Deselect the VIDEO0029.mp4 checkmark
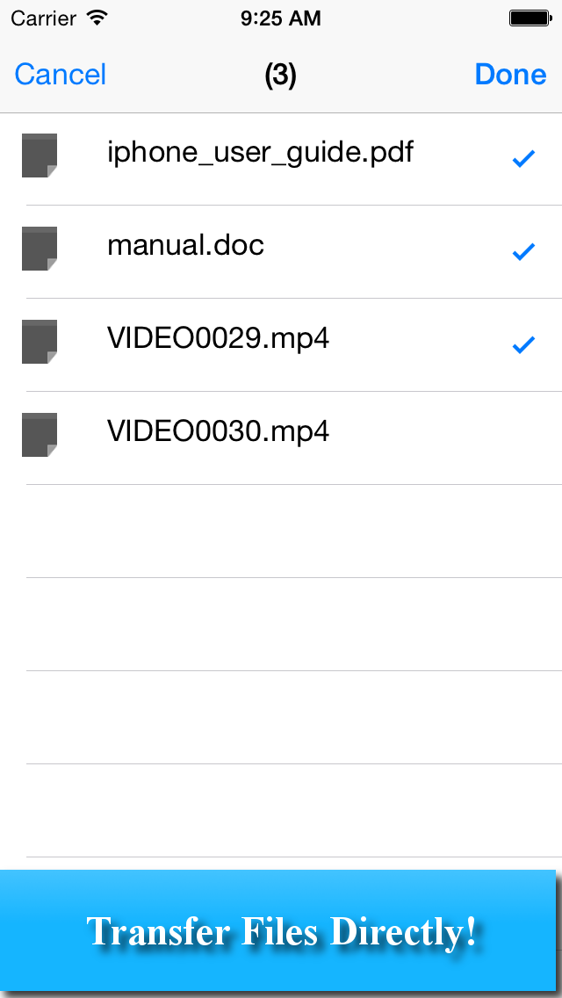The image size is (562, 998). (x=523, y=345)
